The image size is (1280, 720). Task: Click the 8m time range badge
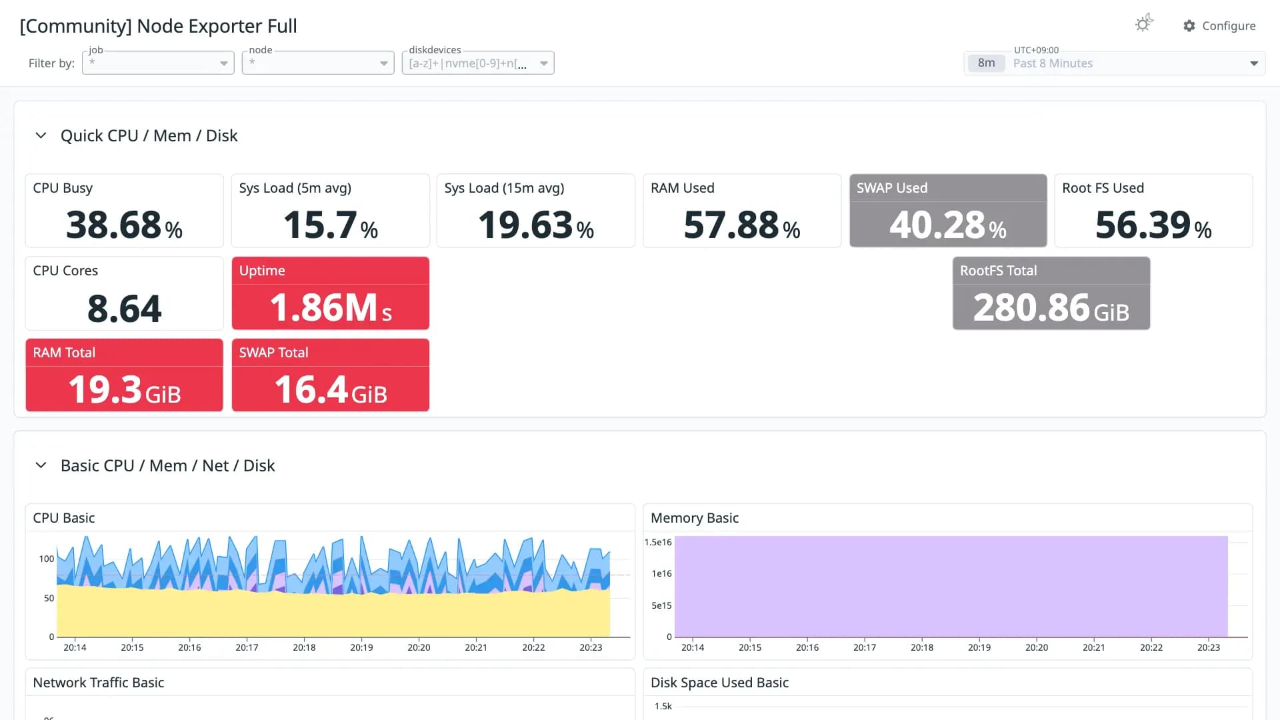click(x=986, y=63)
